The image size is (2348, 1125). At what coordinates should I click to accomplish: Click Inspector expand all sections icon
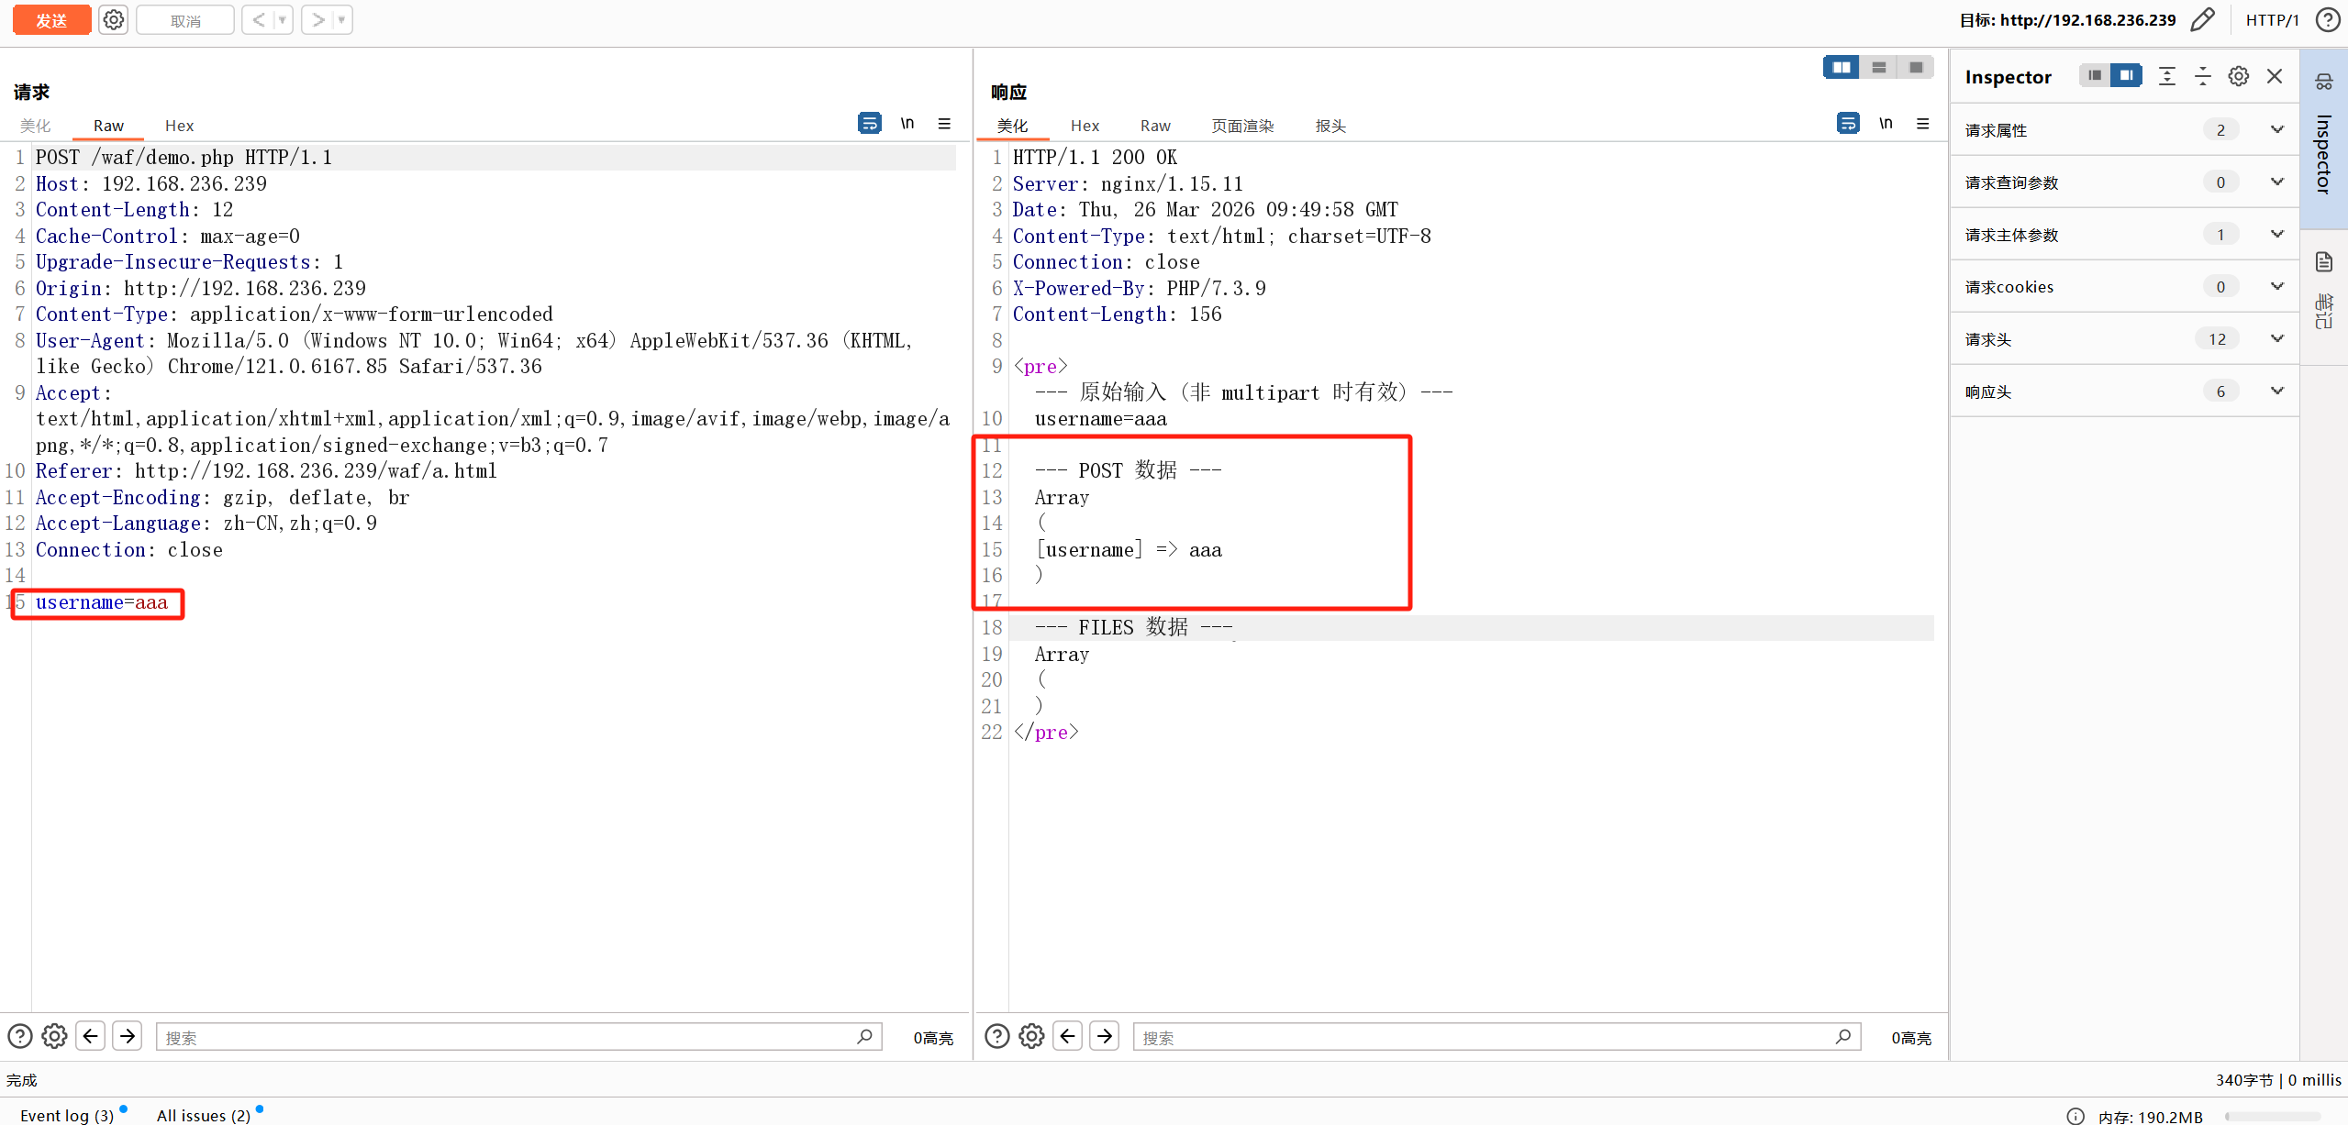(2166, 76)
